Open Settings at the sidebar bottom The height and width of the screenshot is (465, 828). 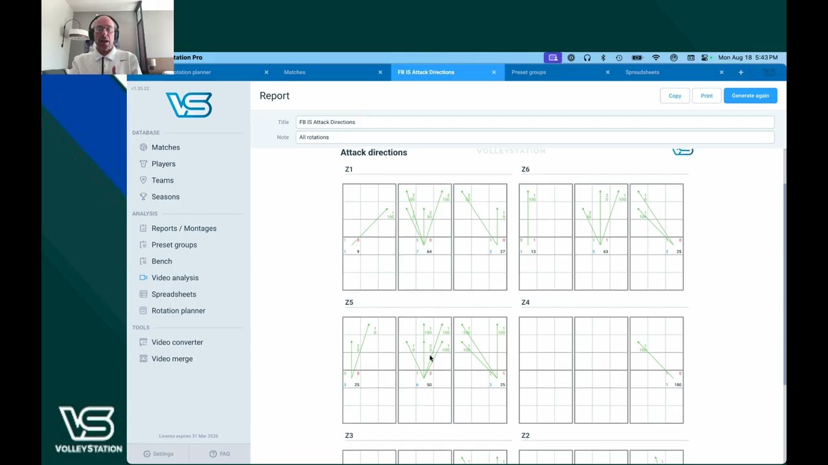158,454
